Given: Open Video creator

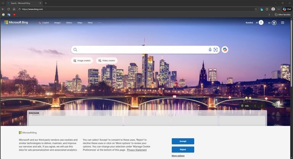Looking at the screenshot, I should [107, 61].
